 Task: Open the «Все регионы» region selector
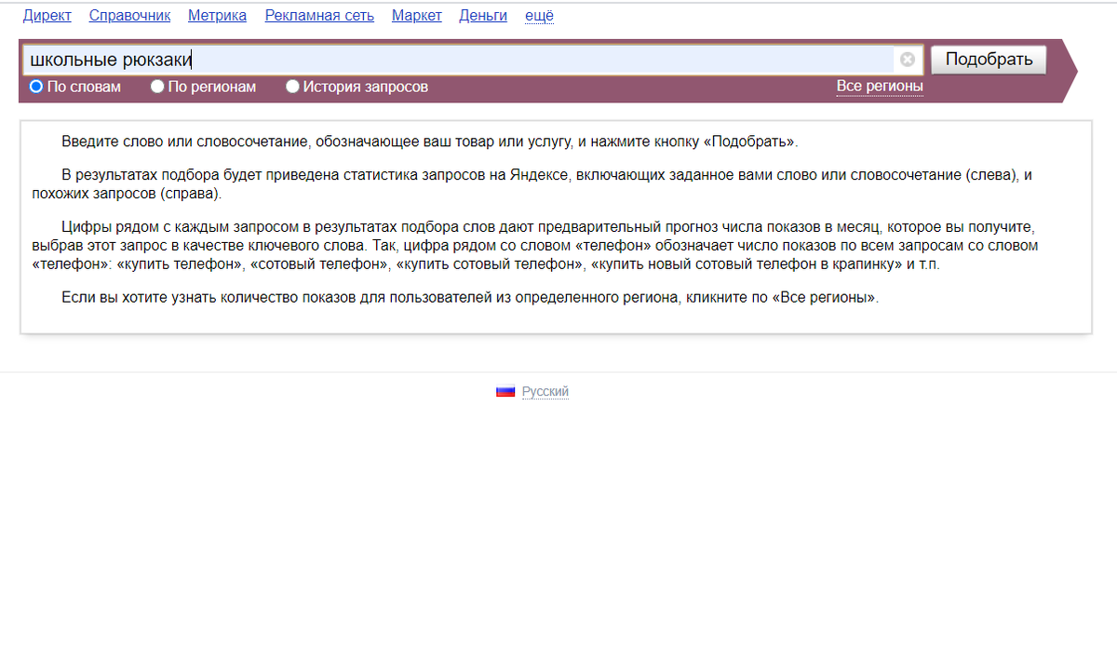pos(880,87)
